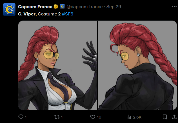Open the front-view C. Viper image
This screenshot has width=178, height=123.
57,65
